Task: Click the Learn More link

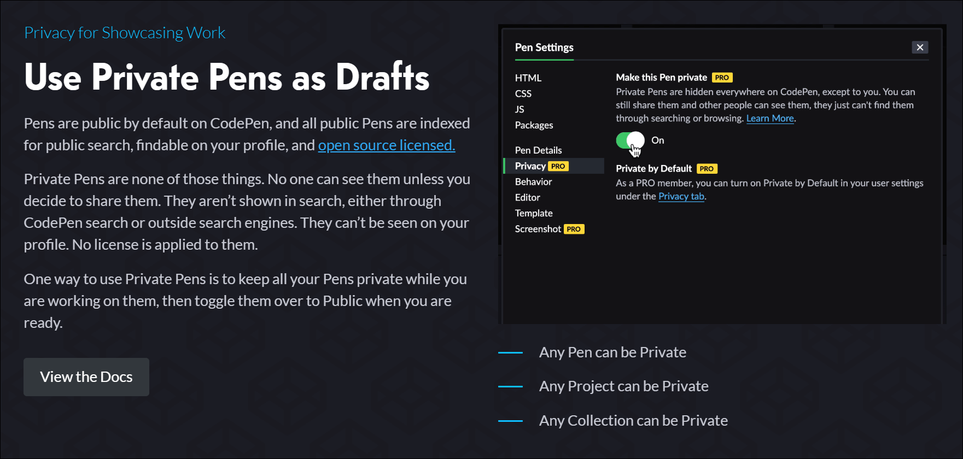Action: [770, 119]
